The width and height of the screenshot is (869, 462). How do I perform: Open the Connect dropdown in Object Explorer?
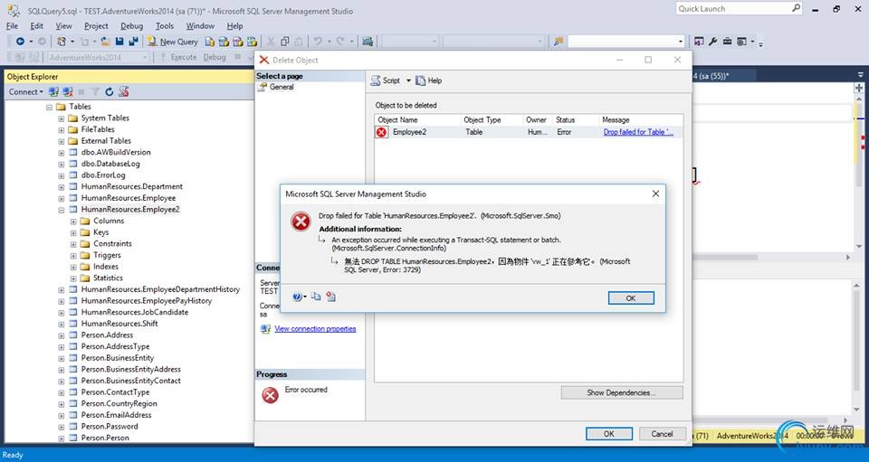pos(26,92)
